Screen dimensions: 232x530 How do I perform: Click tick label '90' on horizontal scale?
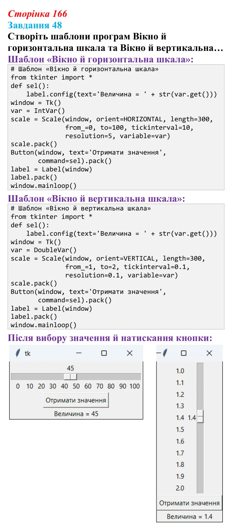pos(122,386)
